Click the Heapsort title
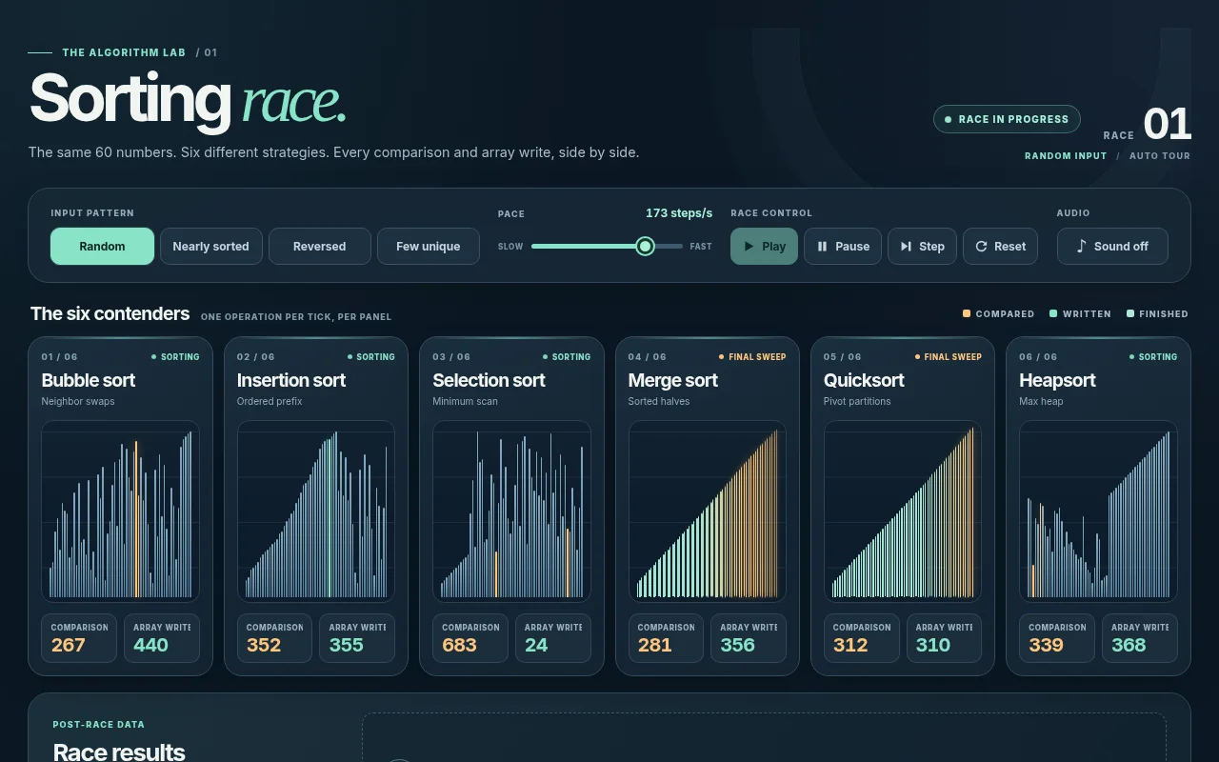The image size is (1219, 762). (x=1057, y=380)
